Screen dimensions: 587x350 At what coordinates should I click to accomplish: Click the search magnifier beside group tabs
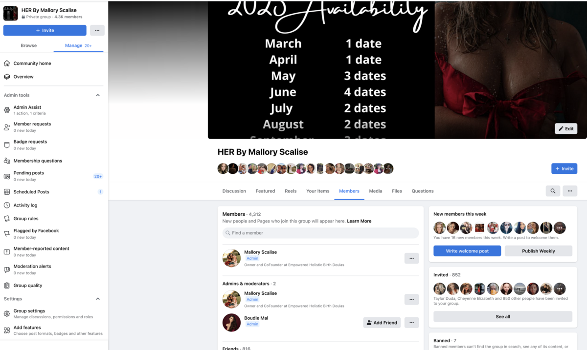(553, 191)
